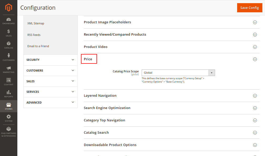The height and width of the screenshot is (156, 265).
Task: Click the Magento logo icon
Action: 8,8
